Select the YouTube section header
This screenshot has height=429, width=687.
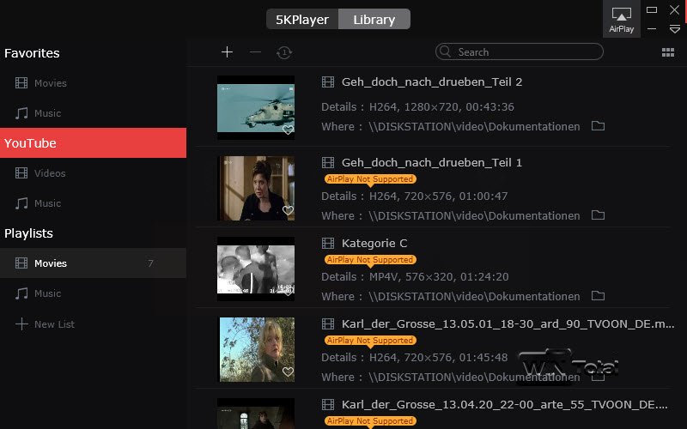93,142
